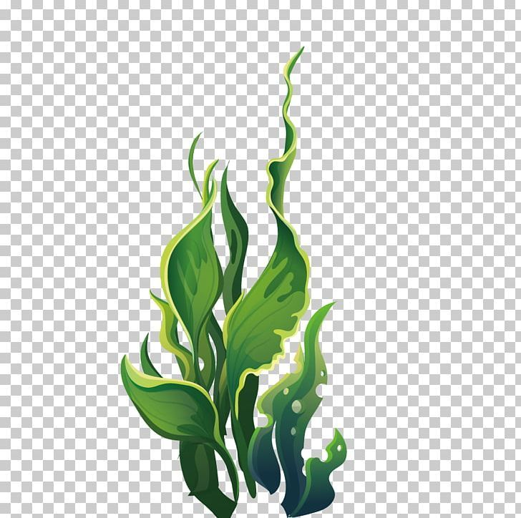Click the pointed tip of the right teal frond

pyautogui.click(x=331, y=306)
